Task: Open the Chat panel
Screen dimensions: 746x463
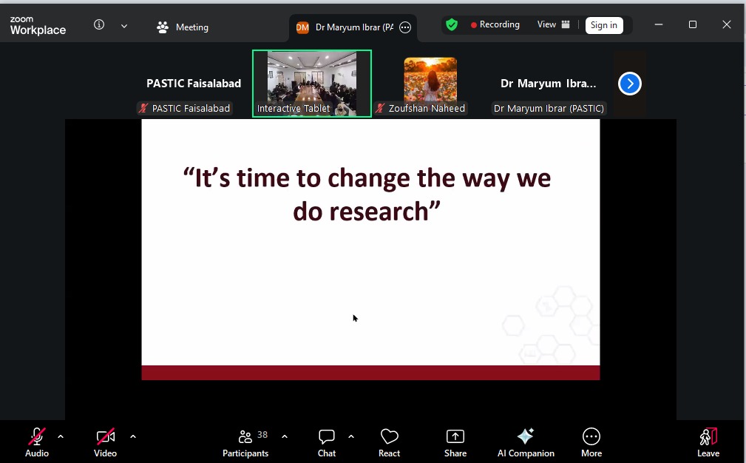Action: tap(326, 441)
